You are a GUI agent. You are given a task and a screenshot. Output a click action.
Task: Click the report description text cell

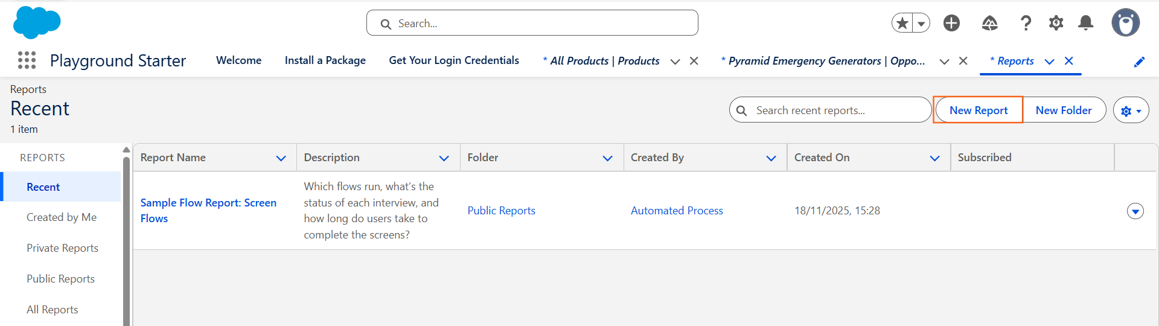click(371, 211)
